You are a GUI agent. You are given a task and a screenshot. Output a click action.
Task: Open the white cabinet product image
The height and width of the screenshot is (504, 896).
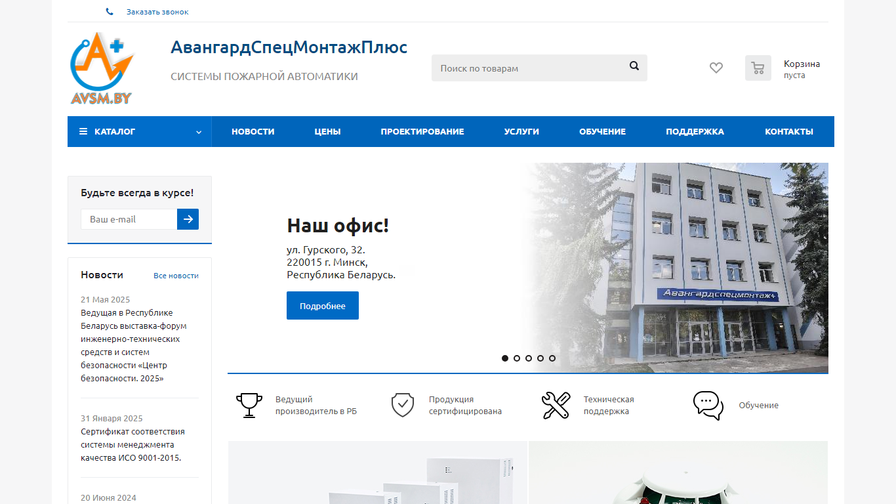click(x=378, y=472)
